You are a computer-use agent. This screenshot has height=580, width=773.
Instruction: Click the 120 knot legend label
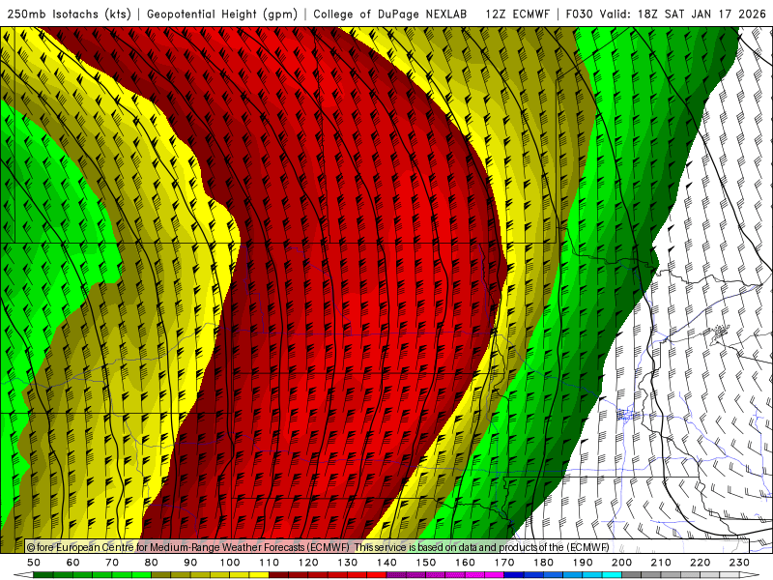click(308, 563)
